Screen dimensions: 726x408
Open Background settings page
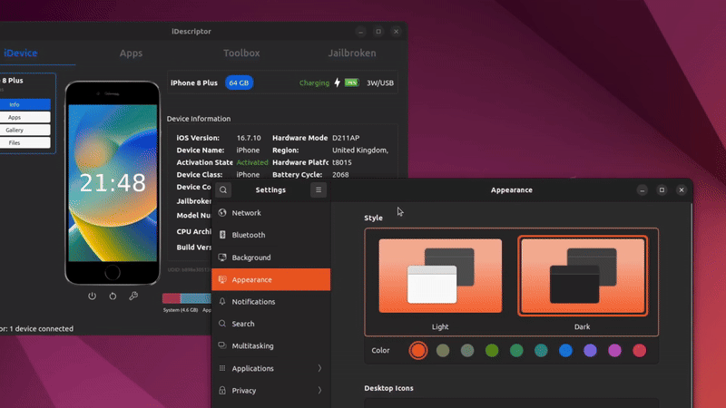coord(270,257)
